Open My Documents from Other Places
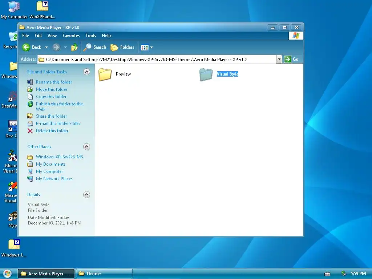The height and width of the screenshot is (279, 372). (50, 164)
